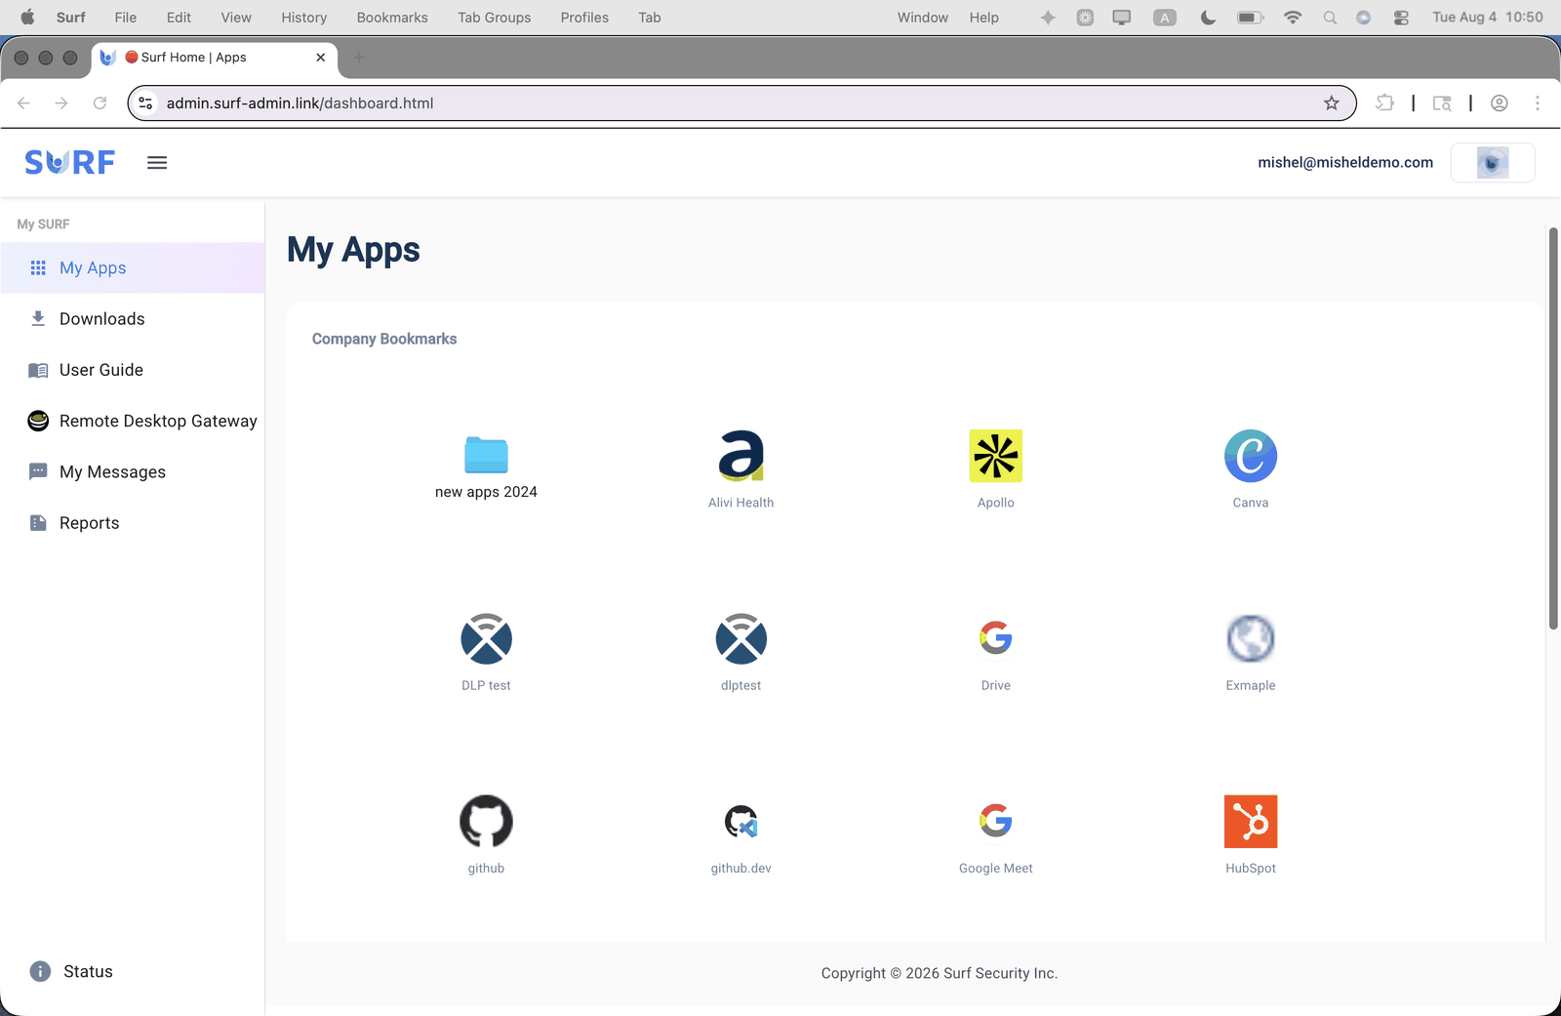The width and height of the screenshot is (1561, 1016).
Task: Go to Downloads in the sidebar
Action: tap(133, 318)
